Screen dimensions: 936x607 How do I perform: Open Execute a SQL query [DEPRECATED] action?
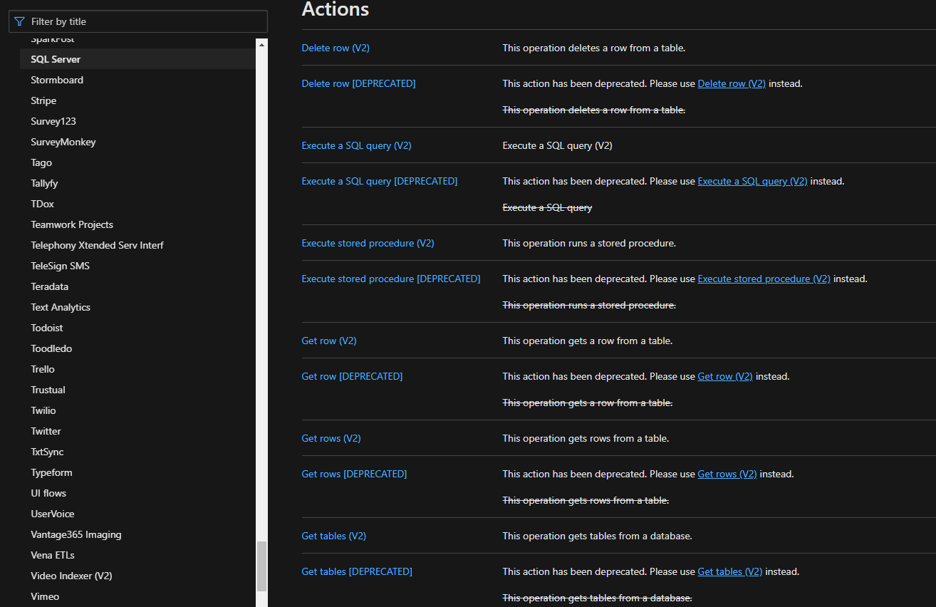[x=379, y=181]
